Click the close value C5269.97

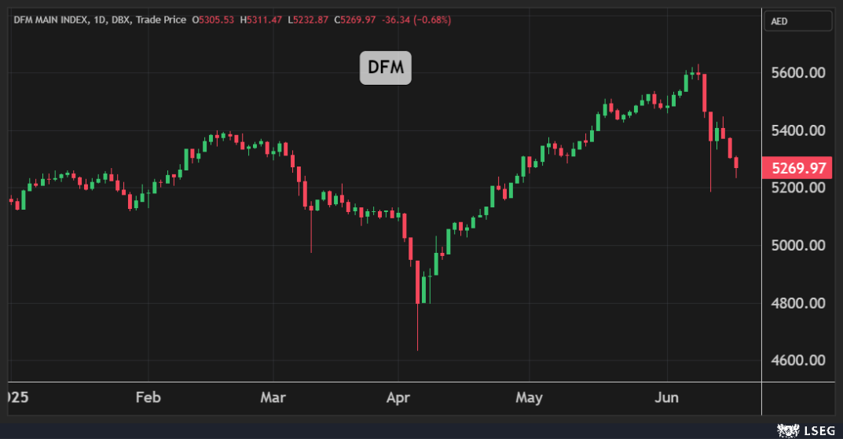point(355,20)
